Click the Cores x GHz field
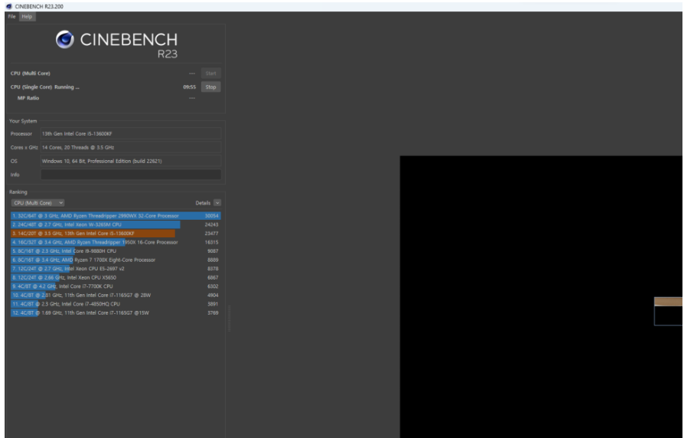The height and width of the screenshot is (438, 684). [130, 147]
